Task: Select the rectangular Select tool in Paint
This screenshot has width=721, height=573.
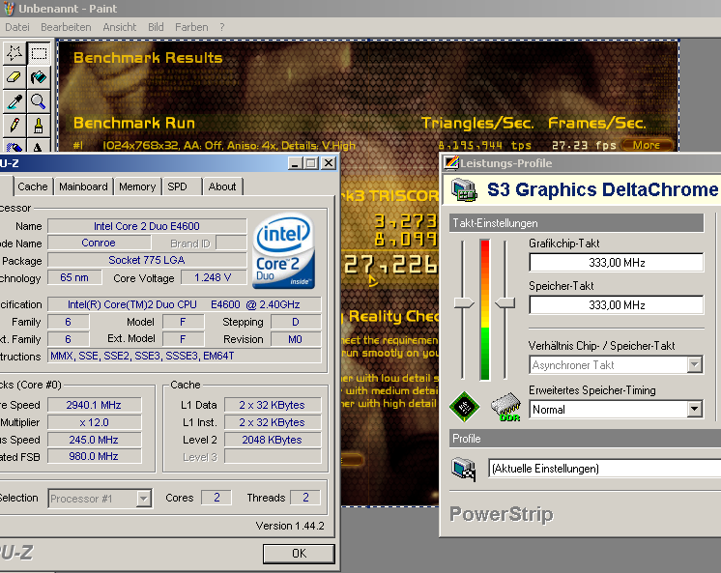Action: click(x=39, y=53)
